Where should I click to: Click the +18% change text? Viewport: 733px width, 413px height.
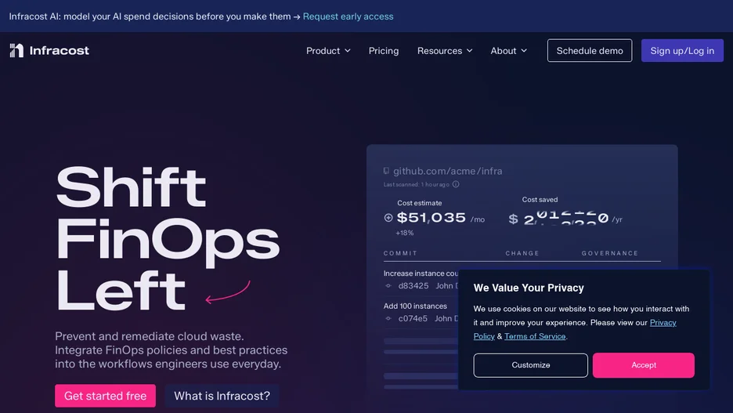[405, 233]
